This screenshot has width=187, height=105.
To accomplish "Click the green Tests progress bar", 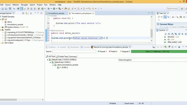I will (x=159, y=51).
